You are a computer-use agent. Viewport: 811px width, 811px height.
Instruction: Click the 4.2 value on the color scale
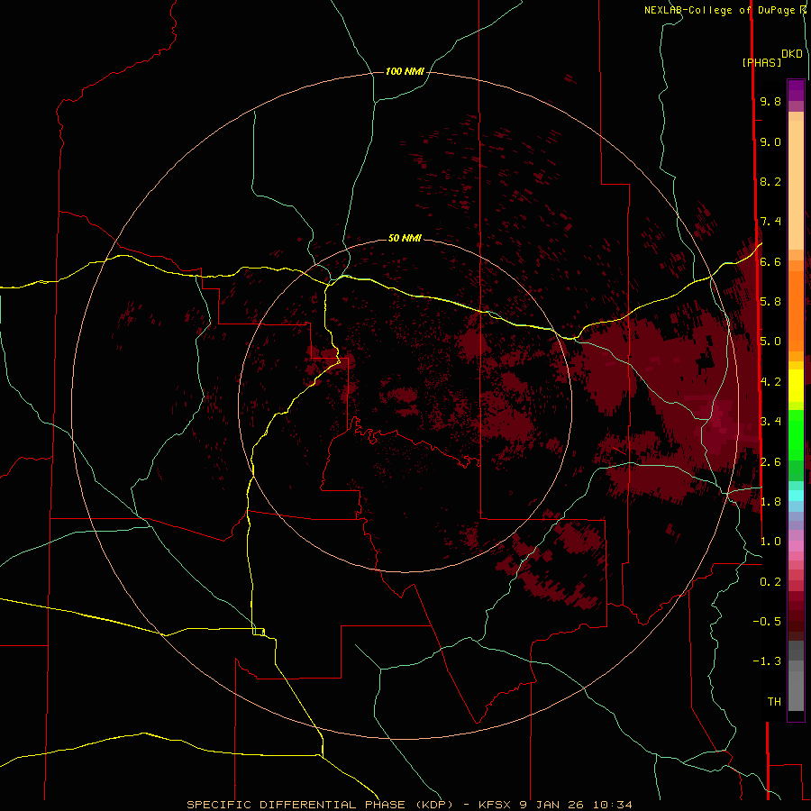tap(770, 382)
